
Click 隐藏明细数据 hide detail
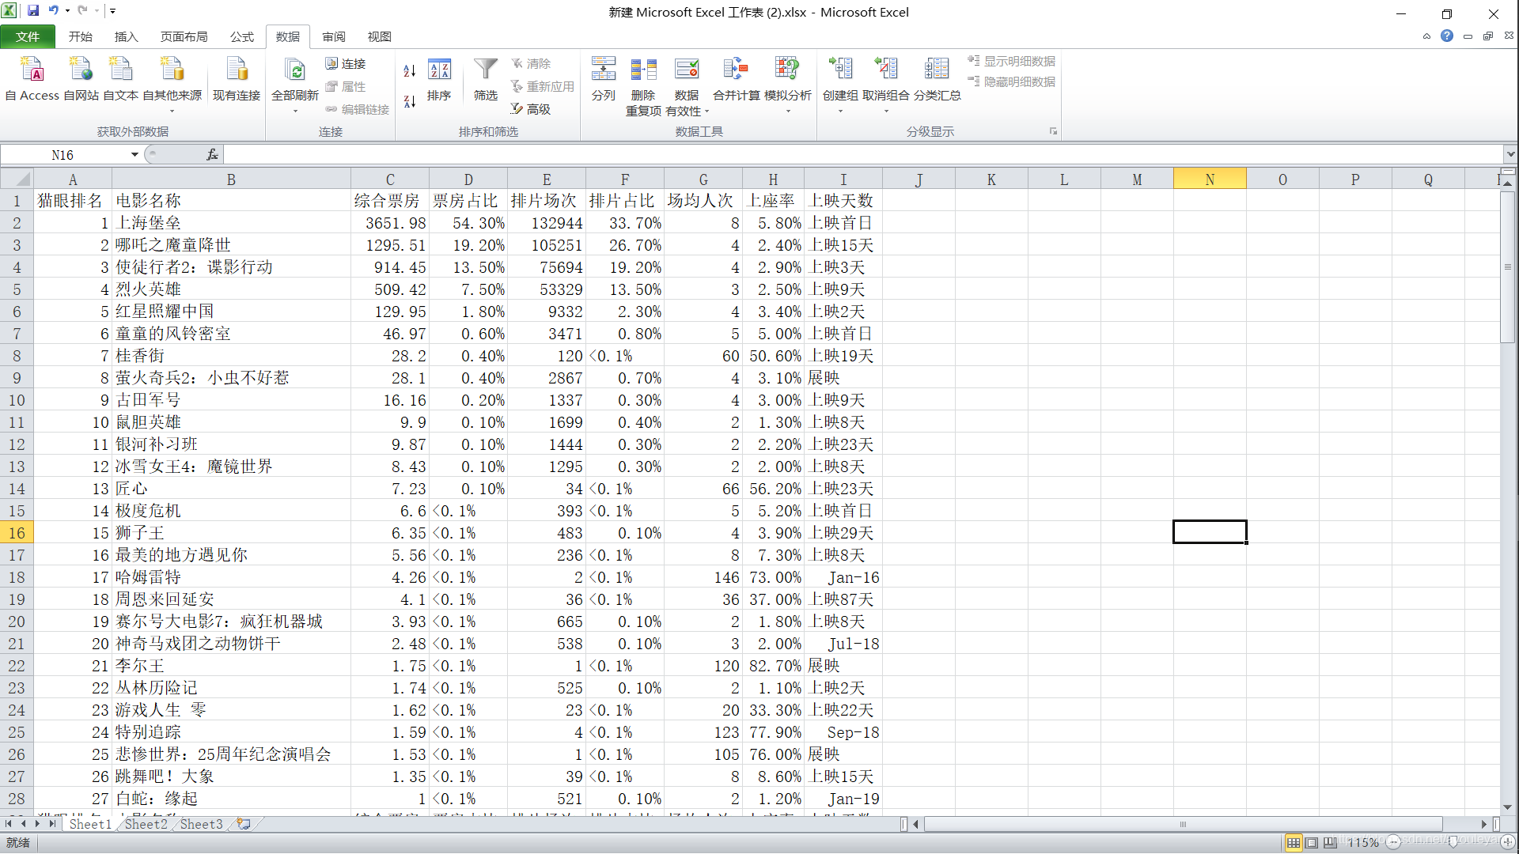(x=1011, y=81)
